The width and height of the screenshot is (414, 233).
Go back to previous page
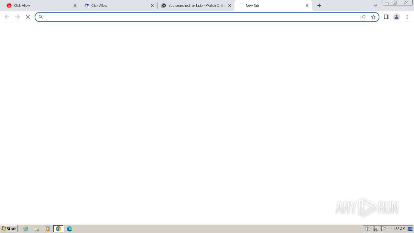(7, 17)
